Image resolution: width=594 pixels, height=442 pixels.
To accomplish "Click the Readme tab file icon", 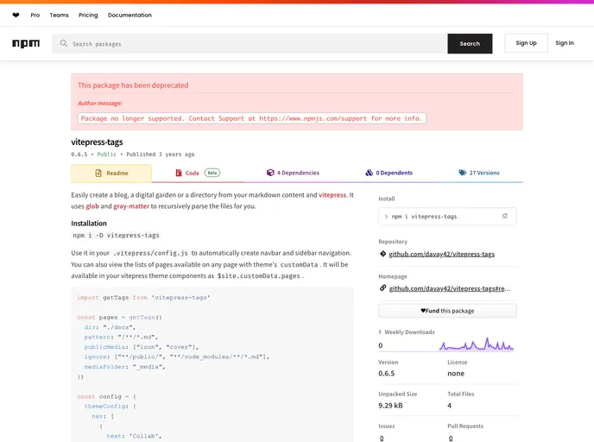I will pos(98,174).
